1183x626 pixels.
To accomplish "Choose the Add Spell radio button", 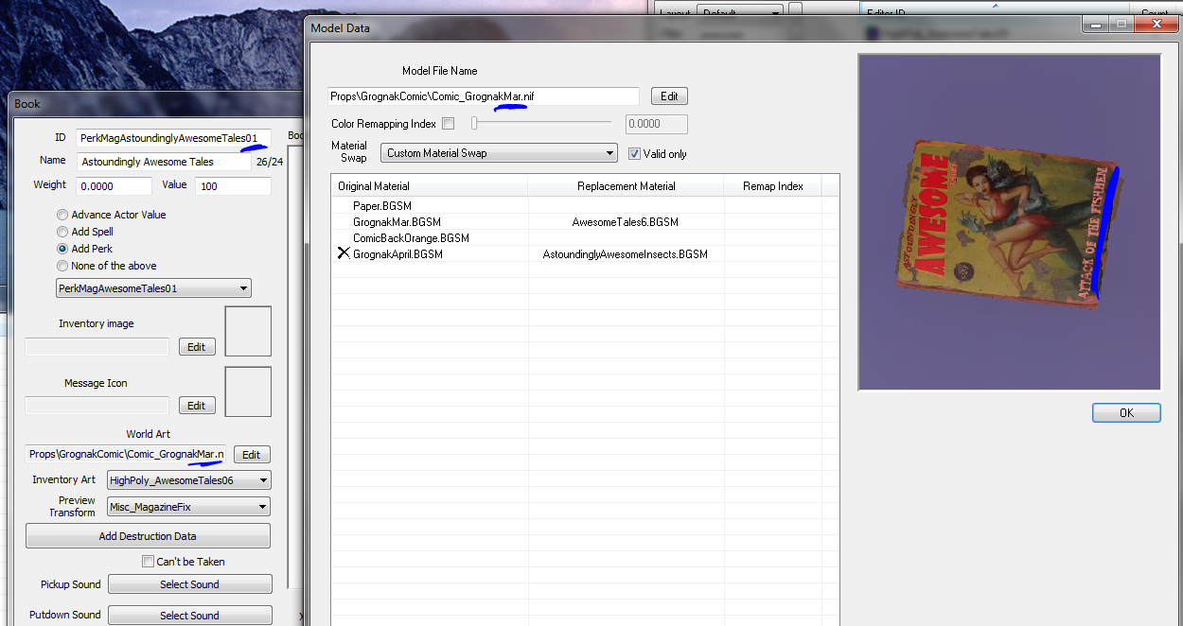I will pyautogui.click(x=62, y=232).
